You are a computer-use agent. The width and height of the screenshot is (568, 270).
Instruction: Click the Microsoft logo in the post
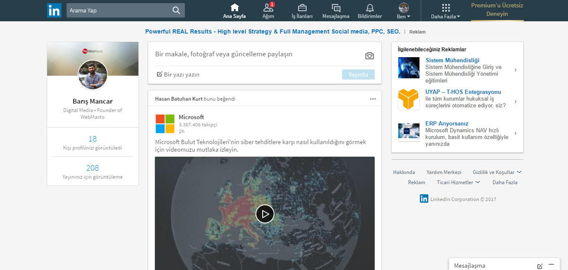[x=165, y=124]
